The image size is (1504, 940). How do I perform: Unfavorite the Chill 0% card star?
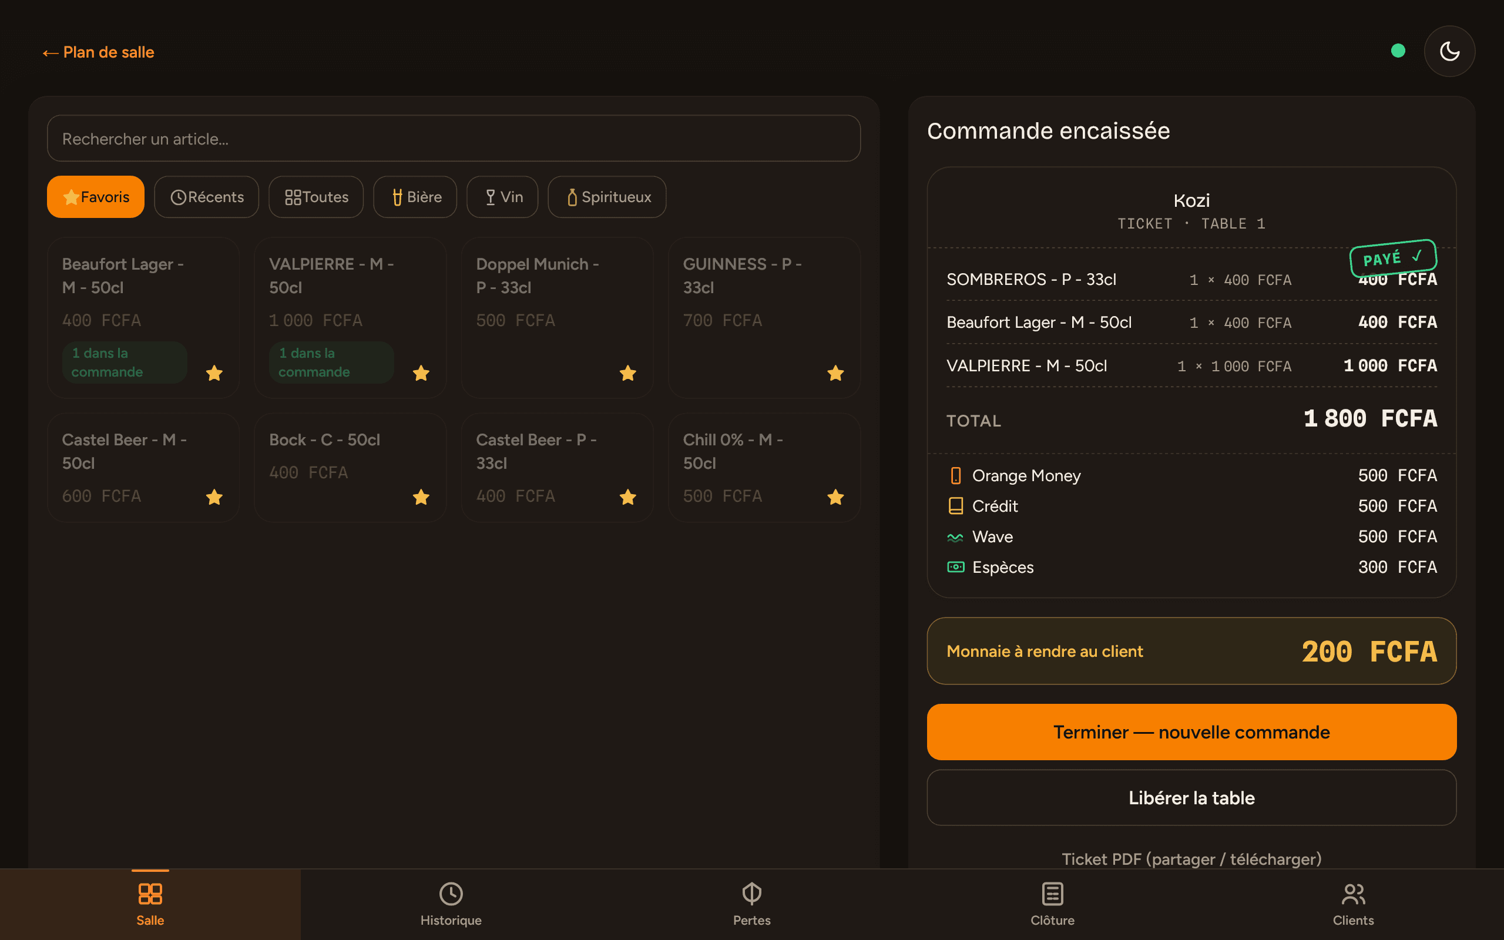click(836, 498)
